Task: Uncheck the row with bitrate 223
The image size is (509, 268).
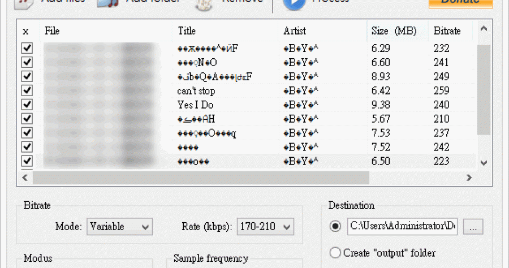Action: (27, 161)
